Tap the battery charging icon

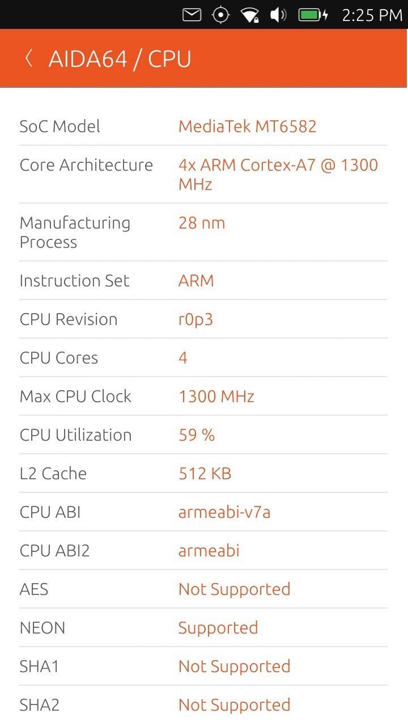click(x=313, y=15)
